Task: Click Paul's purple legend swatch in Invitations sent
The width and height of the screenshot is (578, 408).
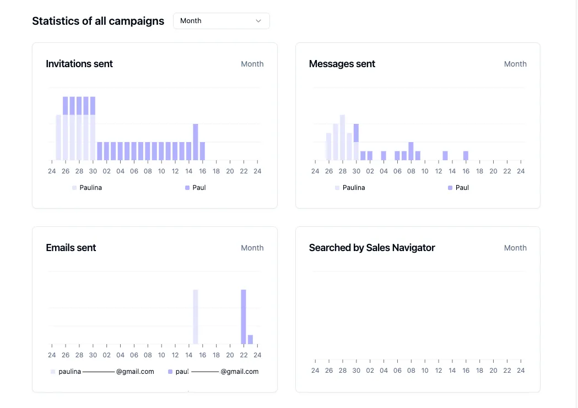Action: click(x=187, y=188)
